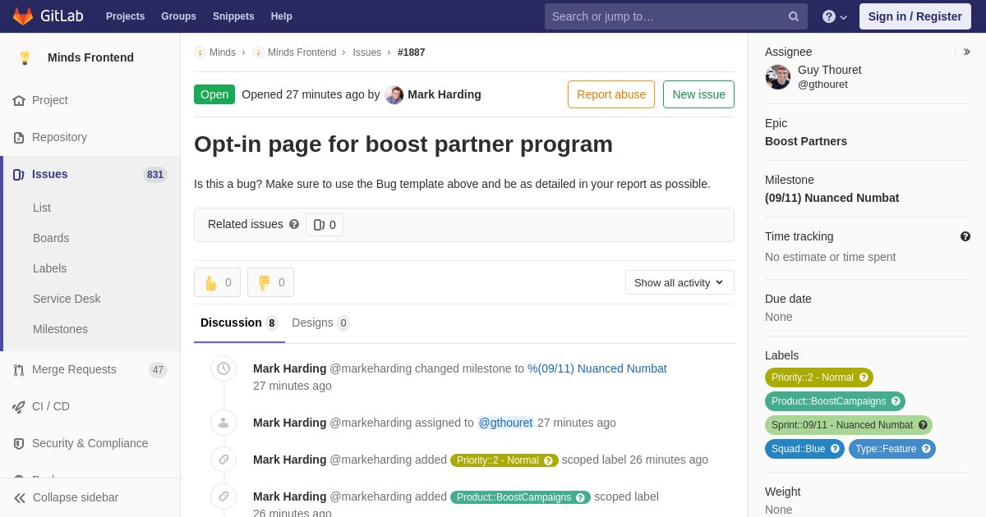Click the GitLab fox logo
The image size is (986, 517).
[23, 16]
